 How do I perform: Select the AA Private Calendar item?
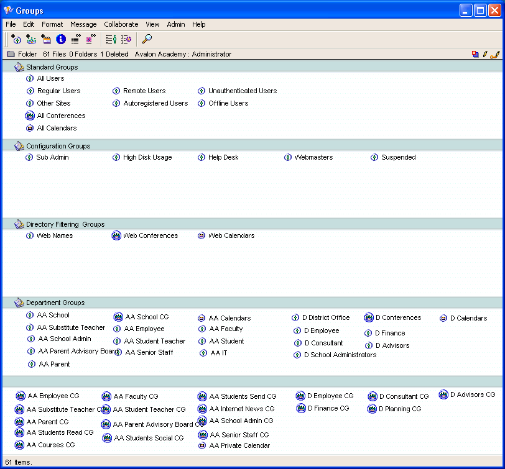point(239,446)
